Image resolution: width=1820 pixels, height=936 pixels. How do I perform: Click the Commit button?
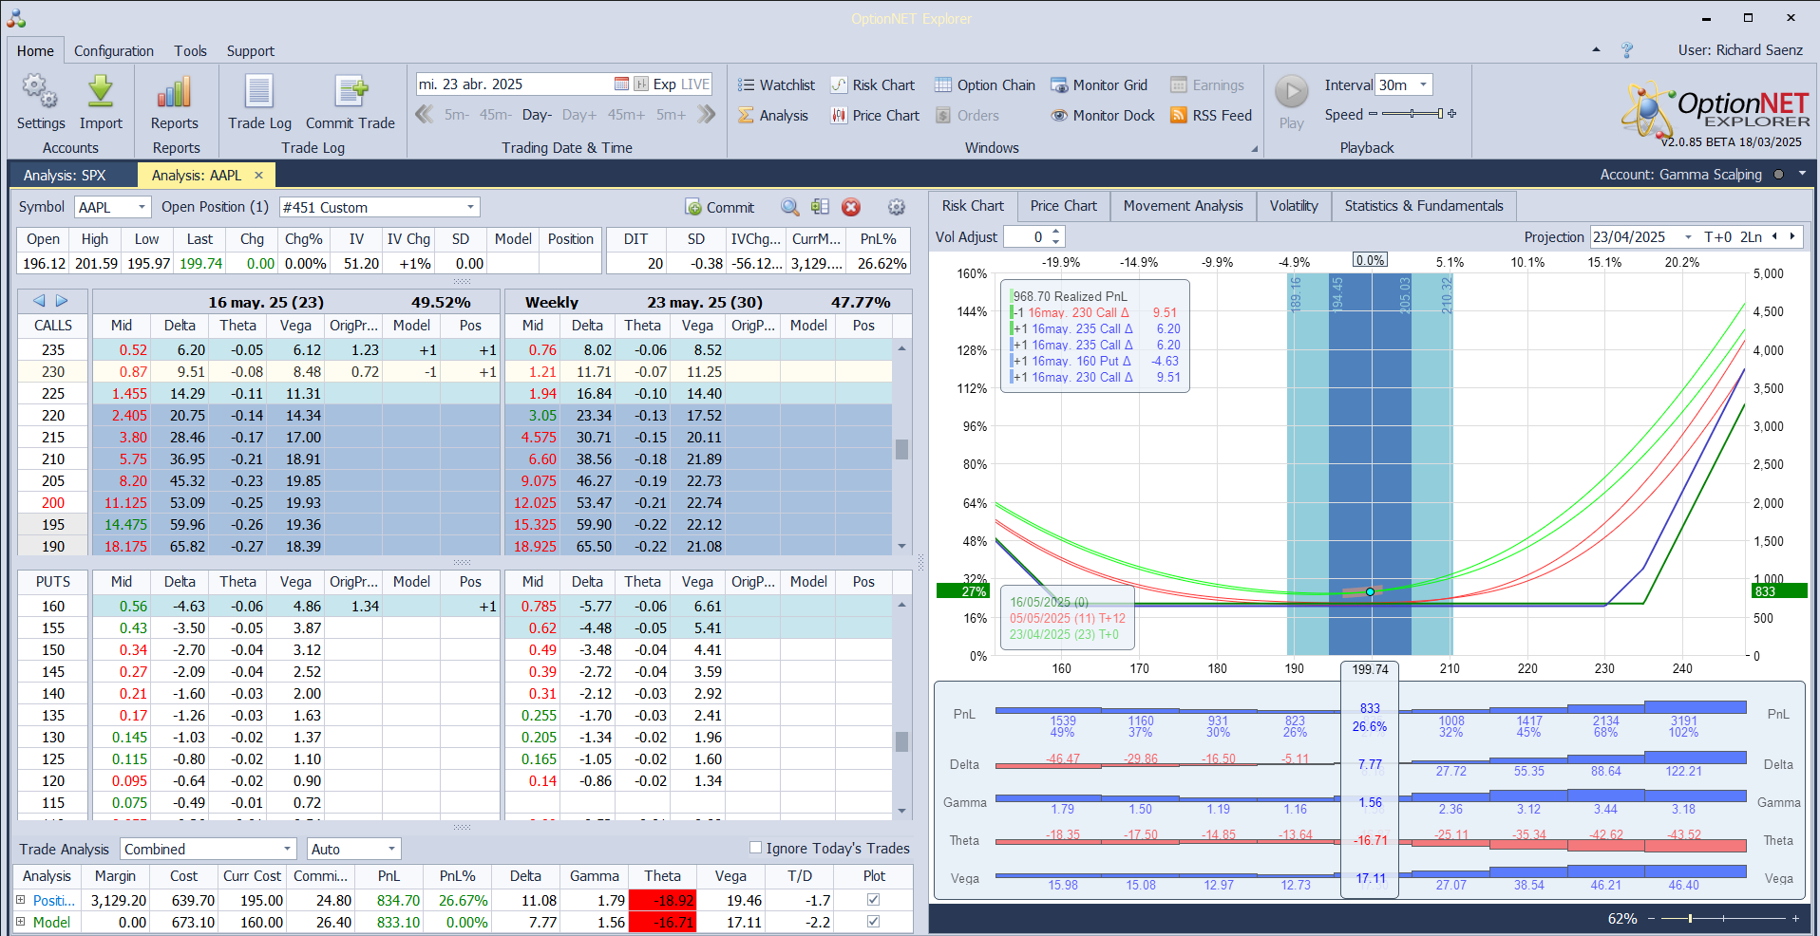click(x=719, y=207)
